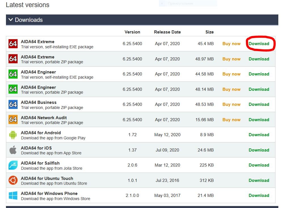Click the 45.4 MB size value

[x=206, y=44]
